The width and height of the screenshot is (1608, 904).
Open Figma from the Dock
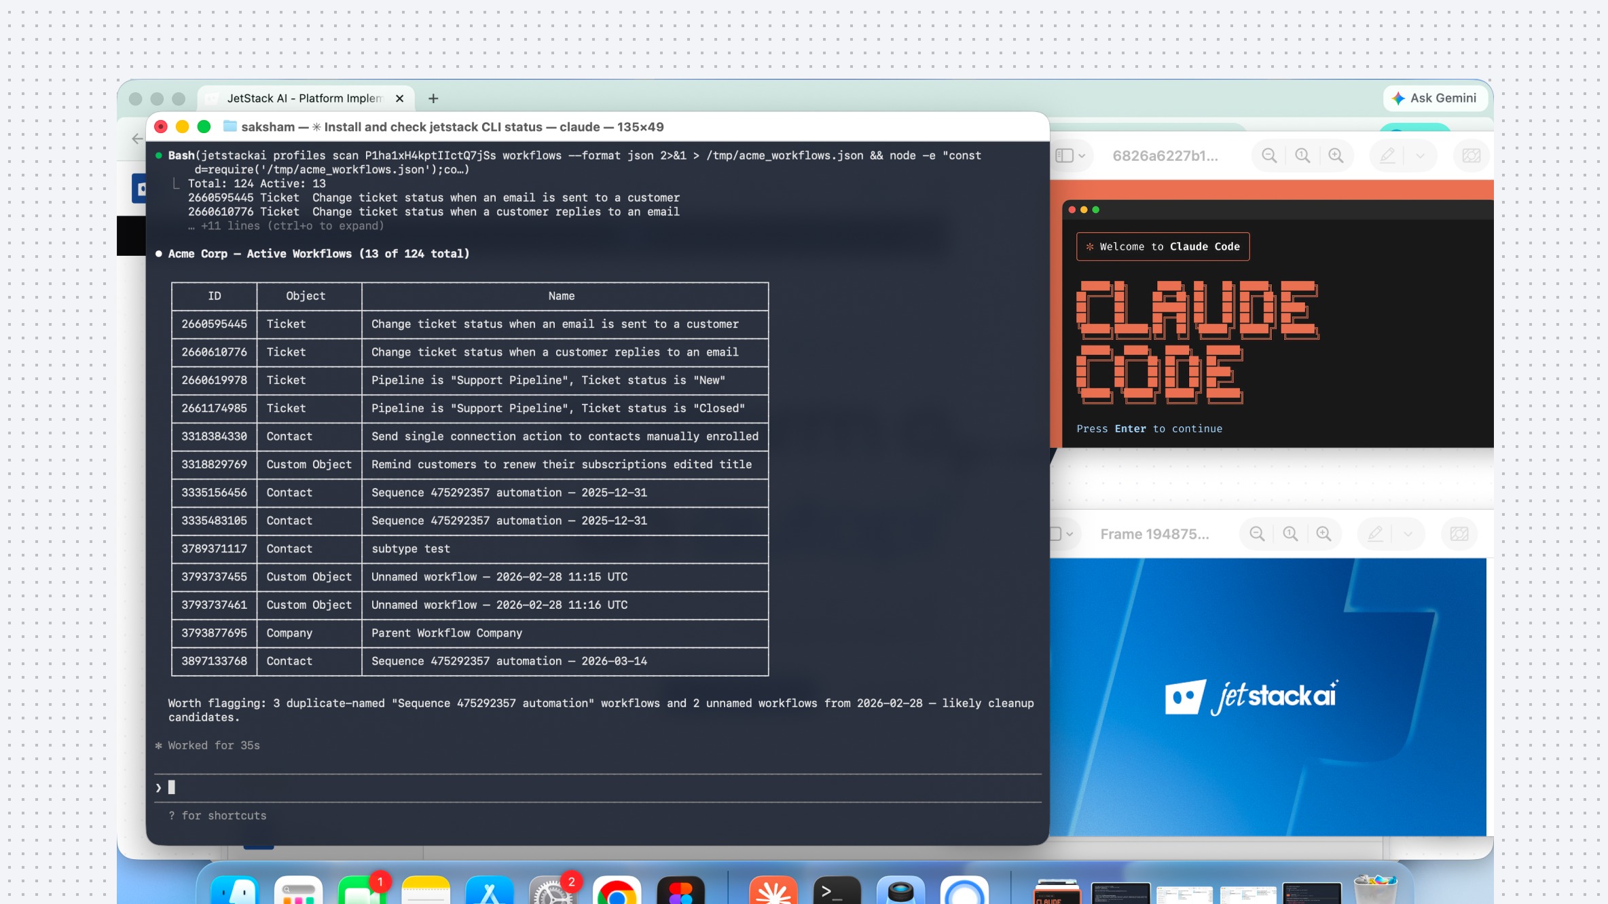(x=680, y=890)
